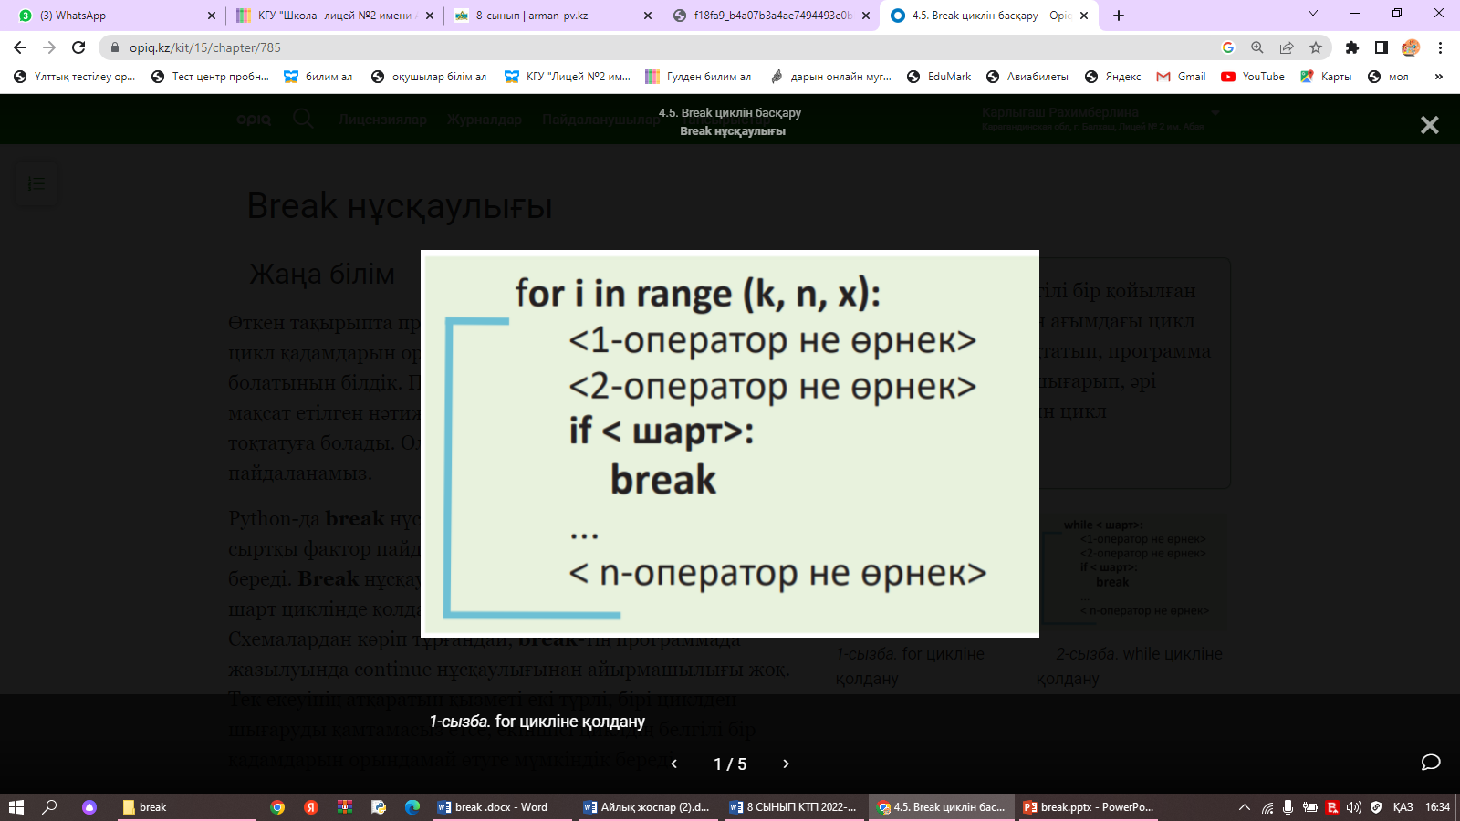Image resolution: width=1460 pixels, height=821 pixels.
Task: Reload the opiq.kz page
Action: (78, 47)
